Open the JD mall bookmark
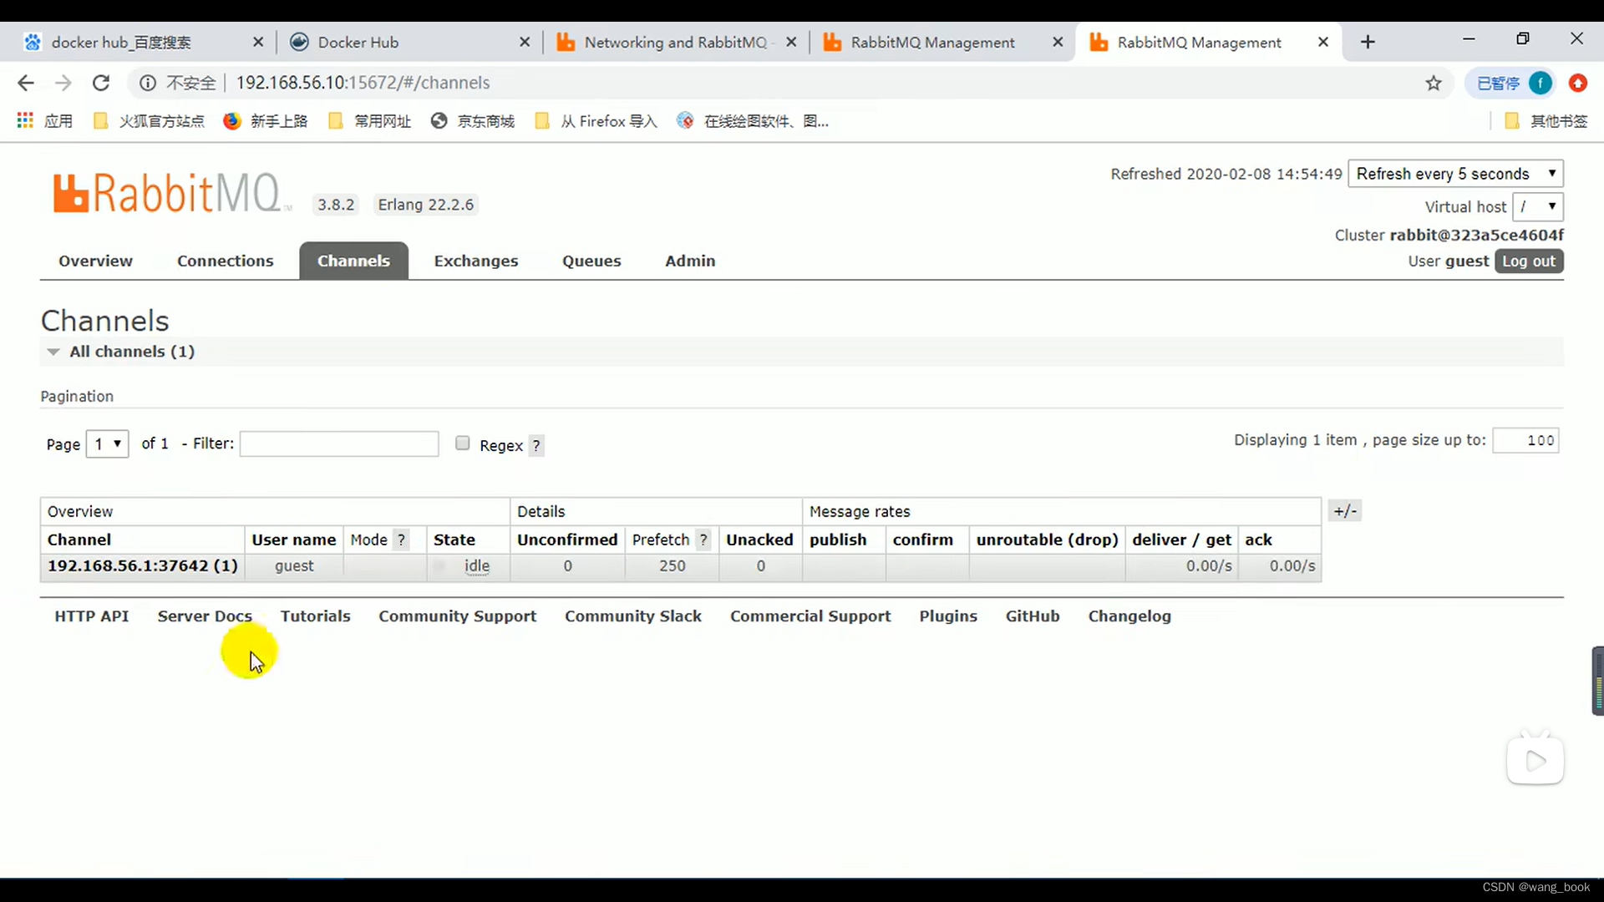Screen dimensions: 1604x902 [x=473, y=121]
